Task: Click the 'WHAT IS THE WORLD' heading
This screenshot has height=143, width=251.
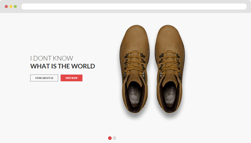Action: pyautogui.click(x=62, y=66)
